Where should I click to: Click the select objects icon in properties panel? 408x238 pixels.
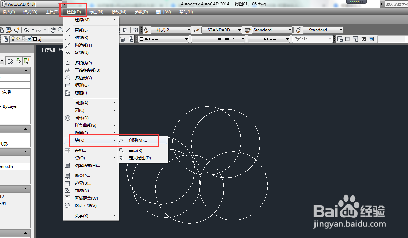pos(18,61)
